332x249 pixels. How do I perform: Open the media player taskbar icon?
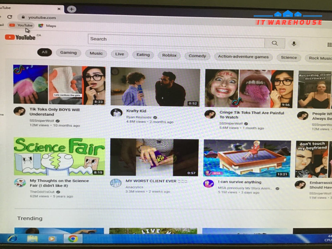pos(52,239)
